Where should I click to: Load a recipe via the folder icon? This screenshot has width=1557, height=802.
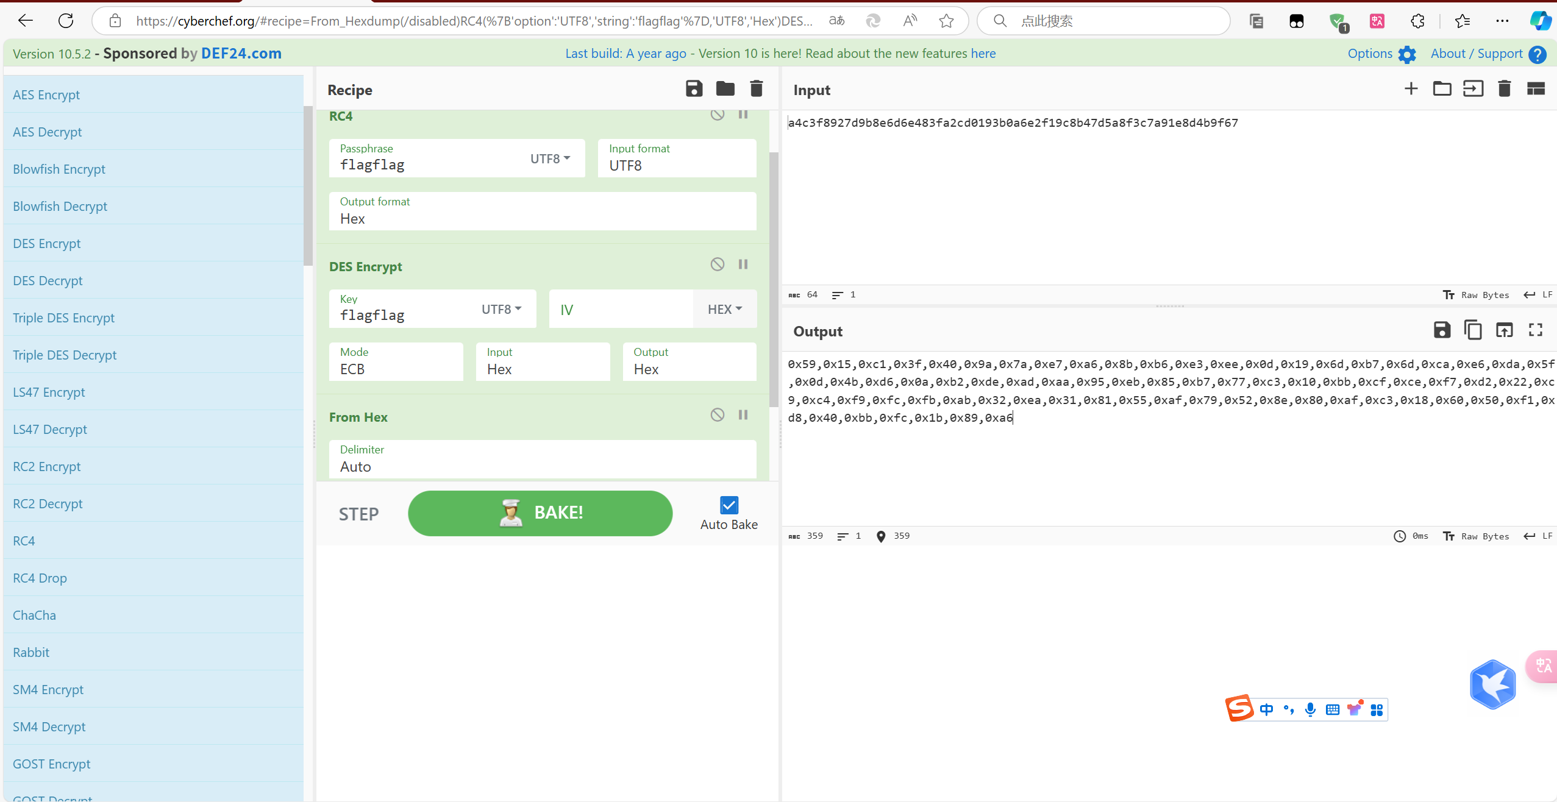725,89
